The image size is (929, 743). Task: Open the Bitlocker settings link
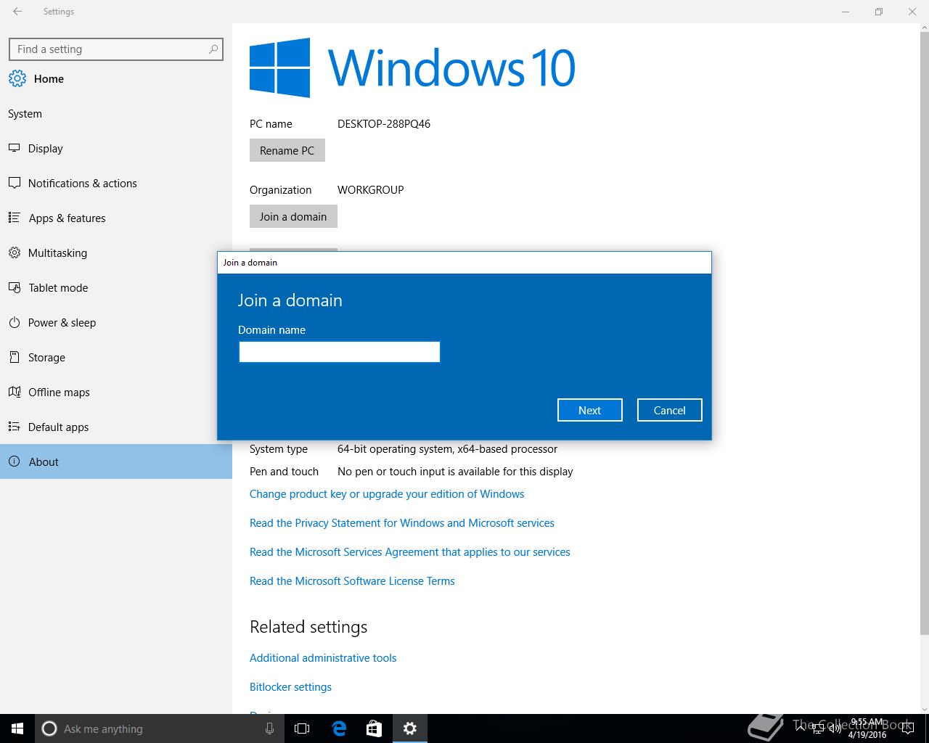[x=290, y=686]
